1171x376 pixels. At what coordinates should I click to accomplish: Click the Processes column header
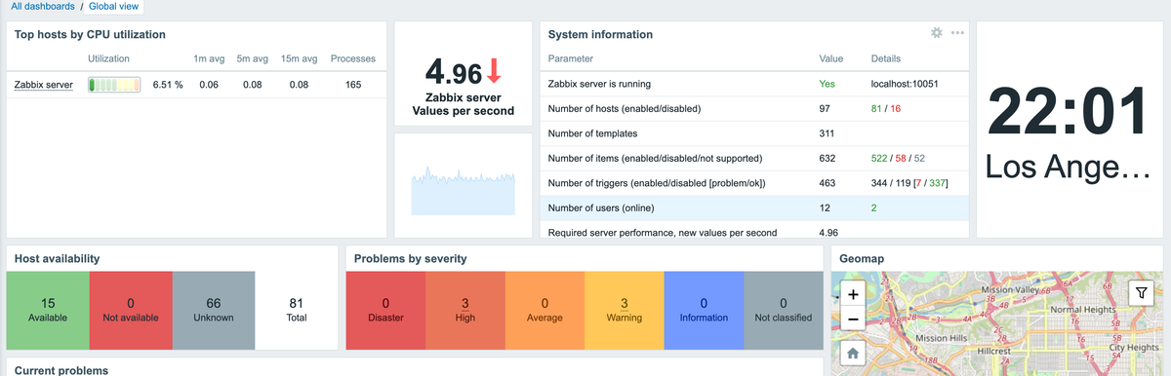[353, 58]
